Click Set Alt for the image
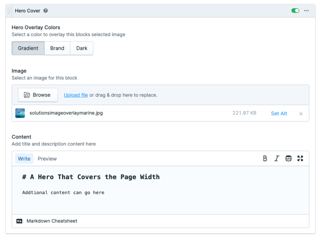The width and height of the screenshot is (321, 239). click(x=279, y=114)
